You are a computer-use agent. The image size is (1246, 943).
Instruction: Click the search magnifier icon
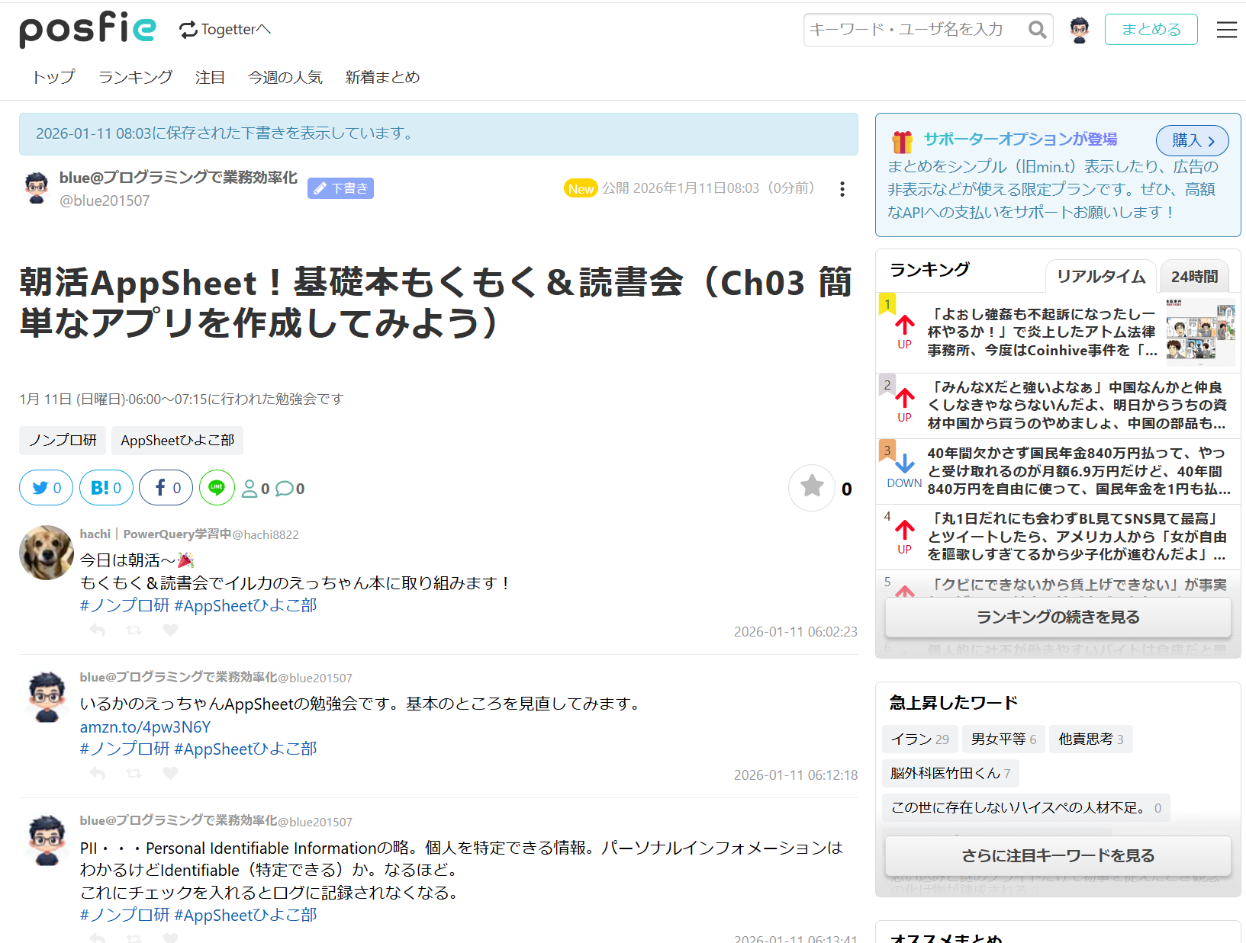pos(1037,30)
